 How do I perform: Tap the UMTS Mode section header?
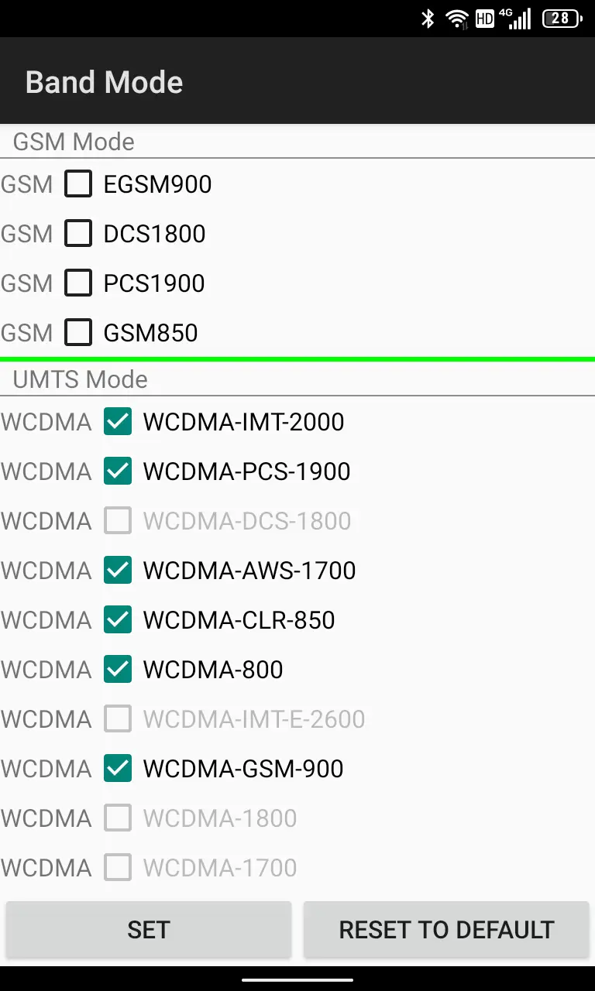coord(80,379)
